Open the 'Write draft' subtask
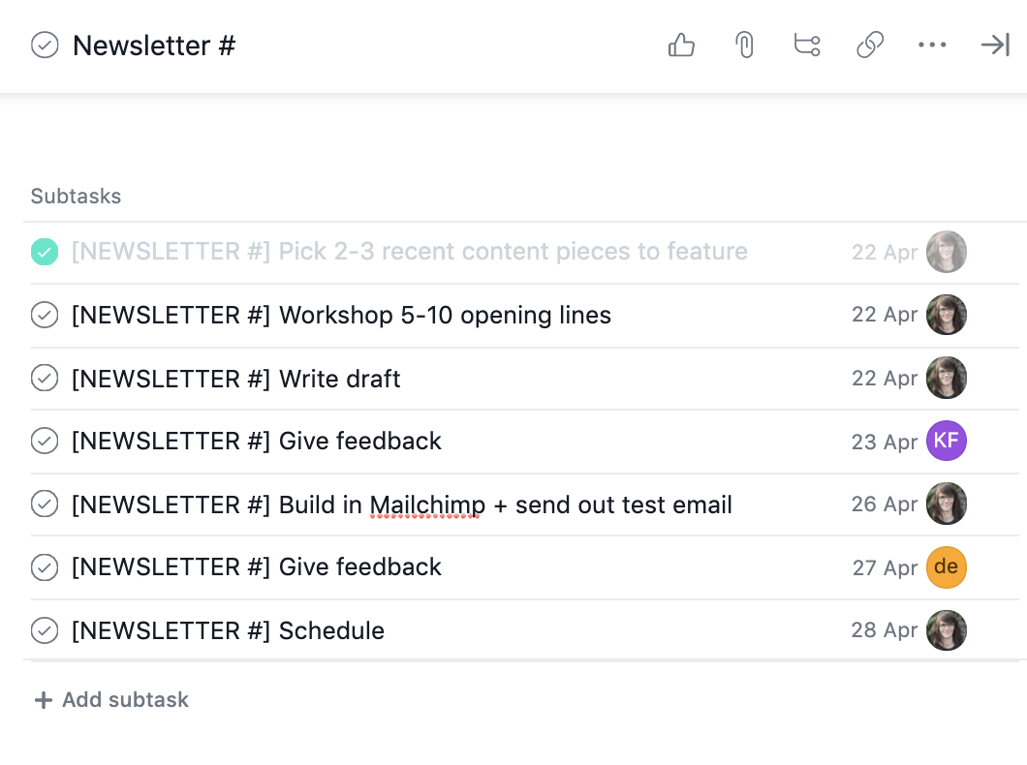Viewport: 1027px width, 765px height. [340, 379]
